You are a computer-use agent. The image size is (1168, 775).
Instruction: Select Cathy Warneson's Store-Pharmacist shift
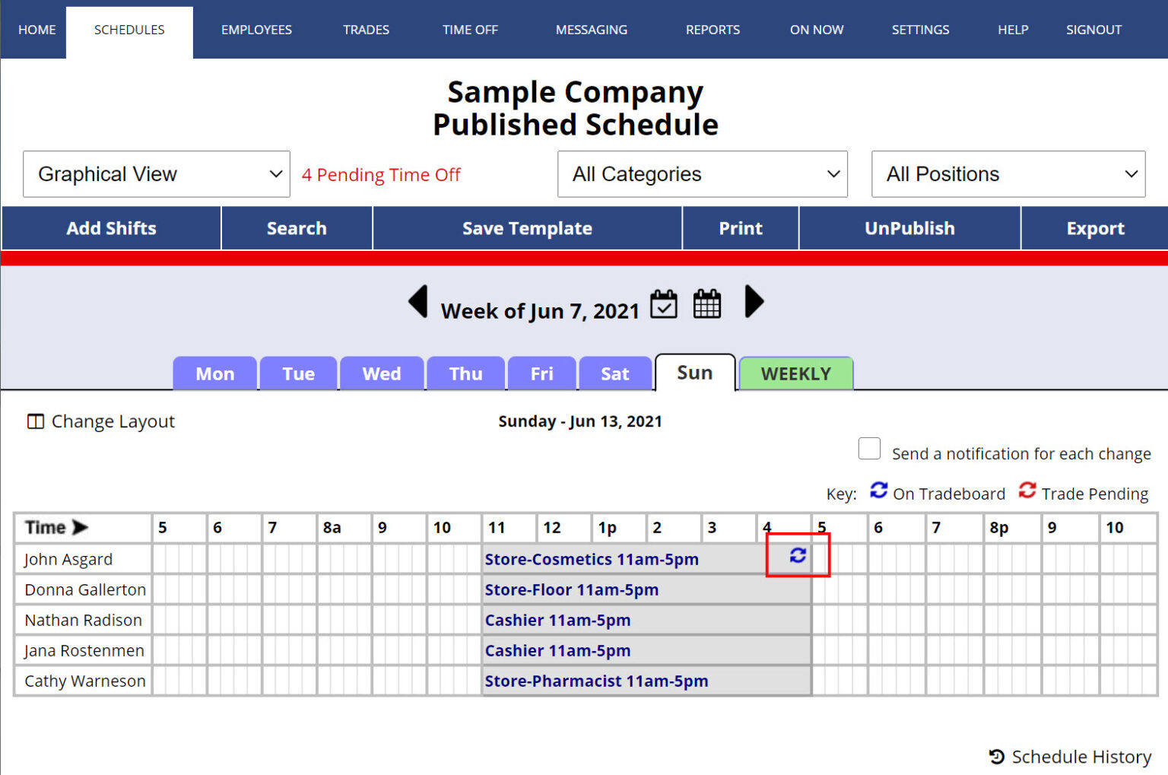[597, 681]
